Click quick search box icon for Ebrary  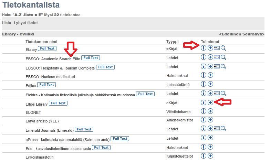pyautogui.click(x=217, y=48)
